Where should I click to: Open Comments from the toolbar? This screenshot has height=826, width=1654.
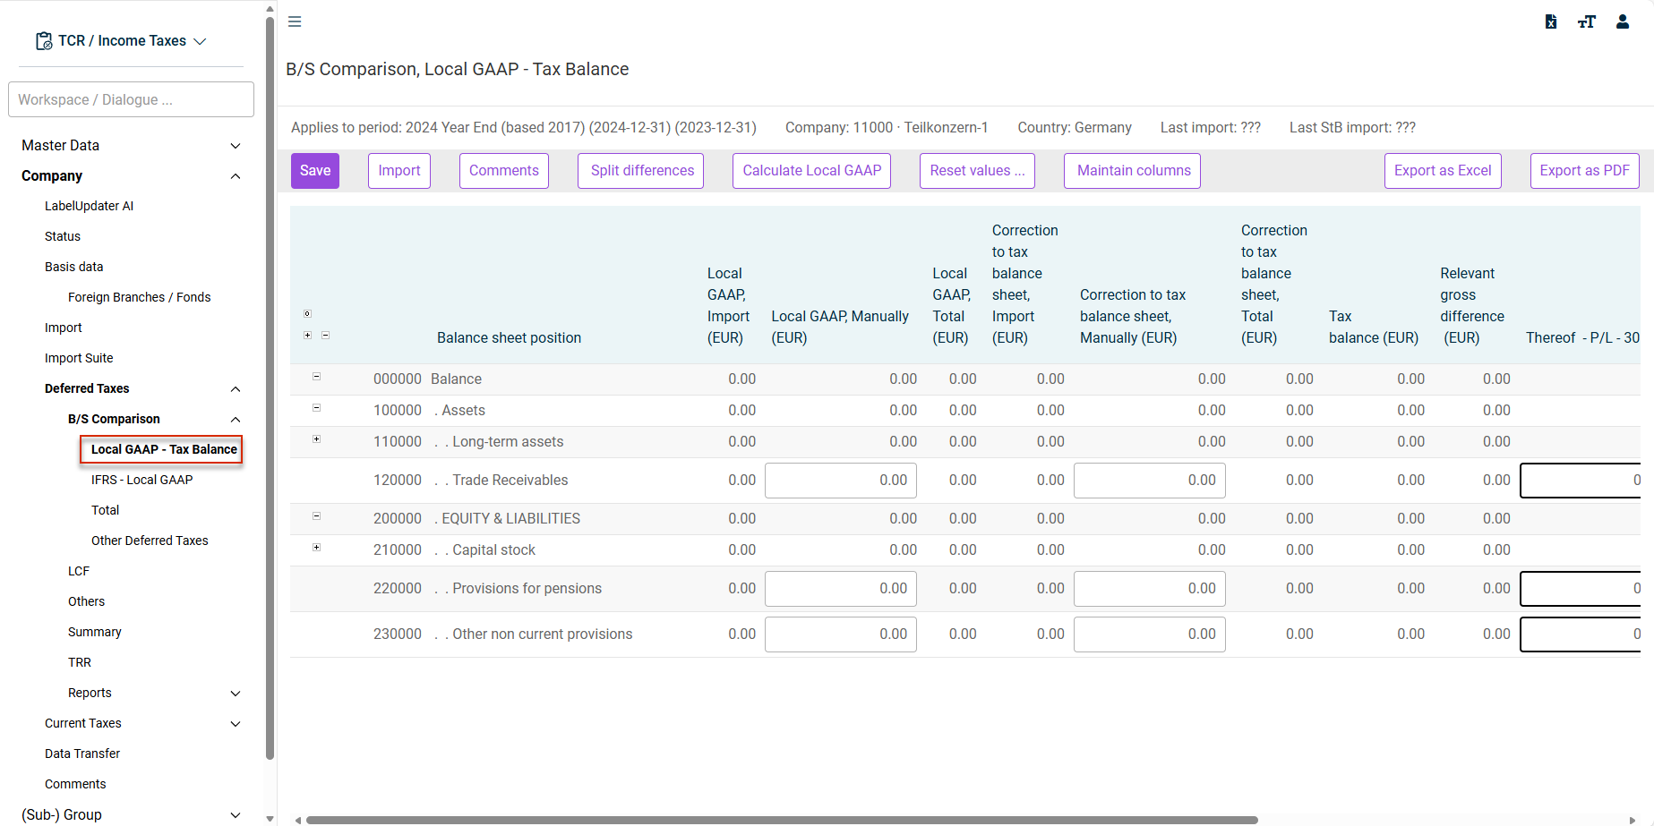point(504,171)
